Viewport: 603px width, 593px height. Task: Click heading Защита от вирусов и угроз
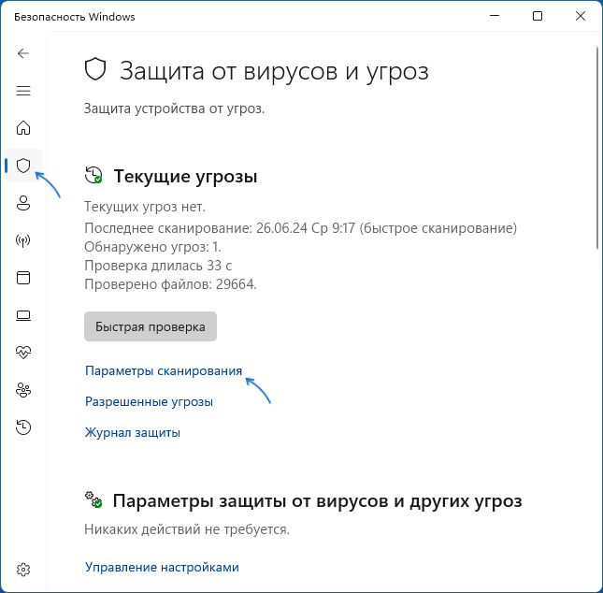274,71
